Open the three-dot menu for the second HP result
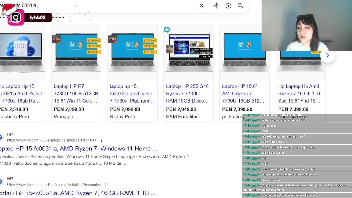352x198 pixels. [106, 185]
